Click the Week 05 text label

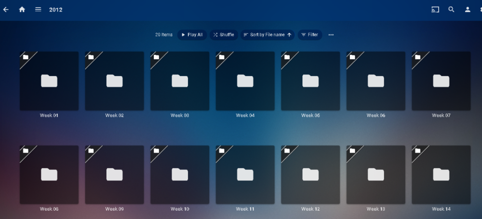click(310, 116)
